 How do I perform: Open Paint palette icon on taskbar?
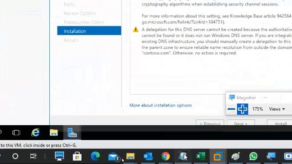coord(236,156)
